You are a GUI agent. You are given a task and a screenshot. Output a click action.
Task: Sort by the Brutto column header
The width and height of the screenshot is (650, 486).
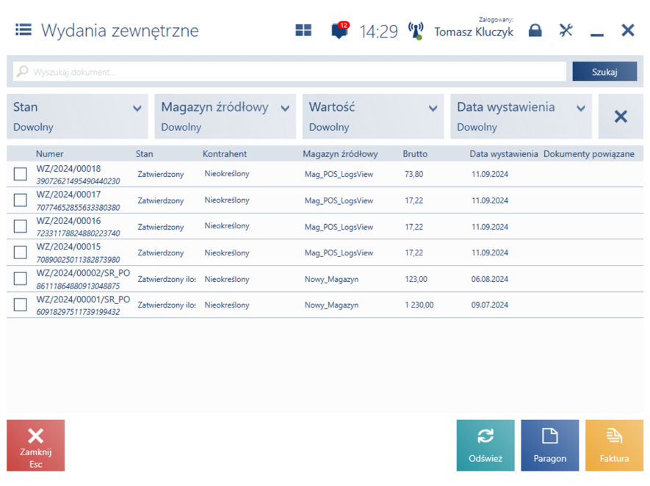click(415, 154)
